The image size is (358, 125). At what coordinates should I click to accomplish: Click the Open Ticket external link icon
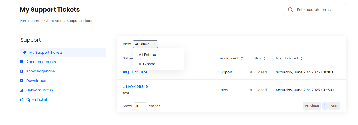[x=22, y=99]
